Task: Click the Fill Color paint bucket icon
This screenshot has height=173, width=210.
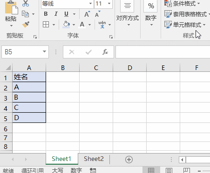Action: [66, 25]
